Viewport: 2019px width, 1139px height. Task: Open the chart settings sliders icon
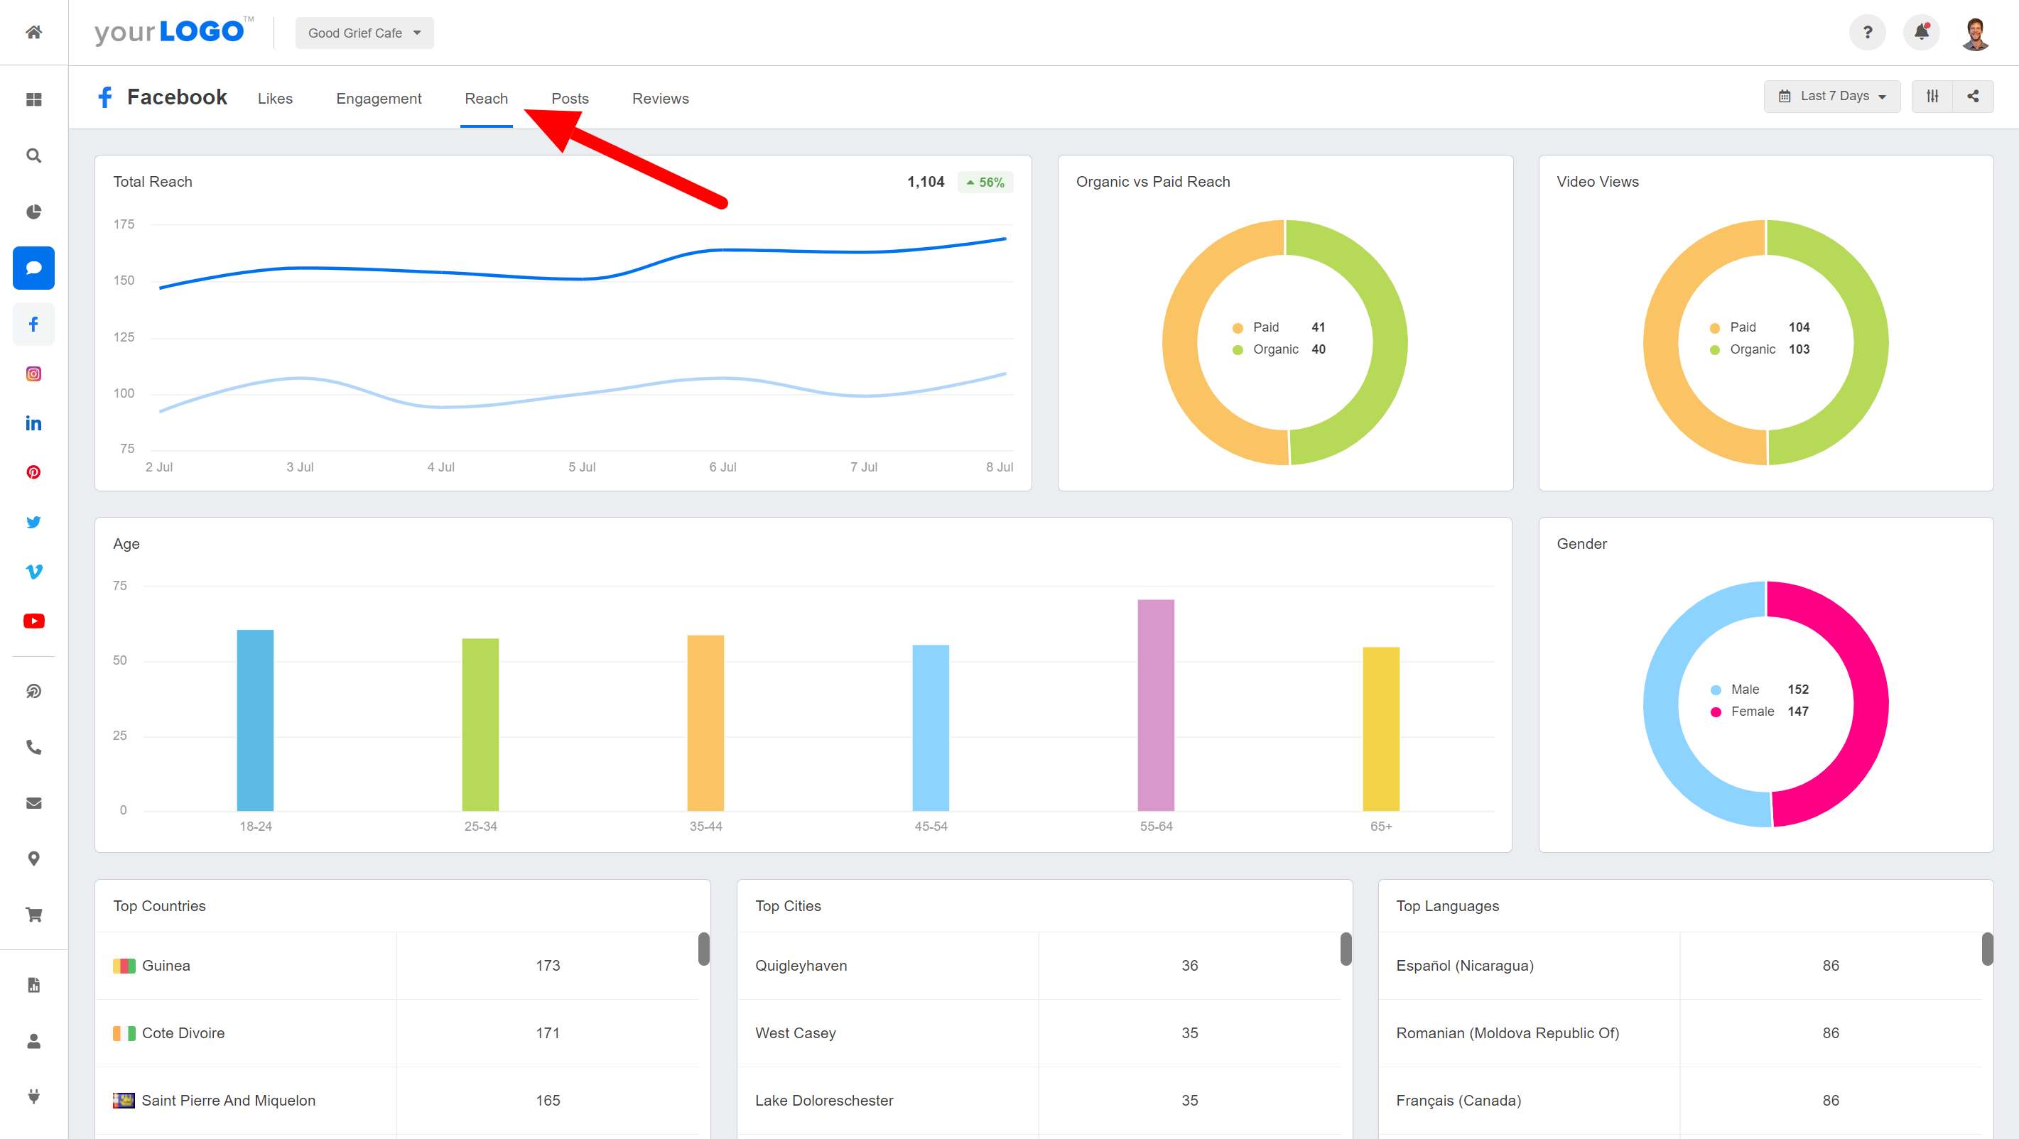(1932, 96)
